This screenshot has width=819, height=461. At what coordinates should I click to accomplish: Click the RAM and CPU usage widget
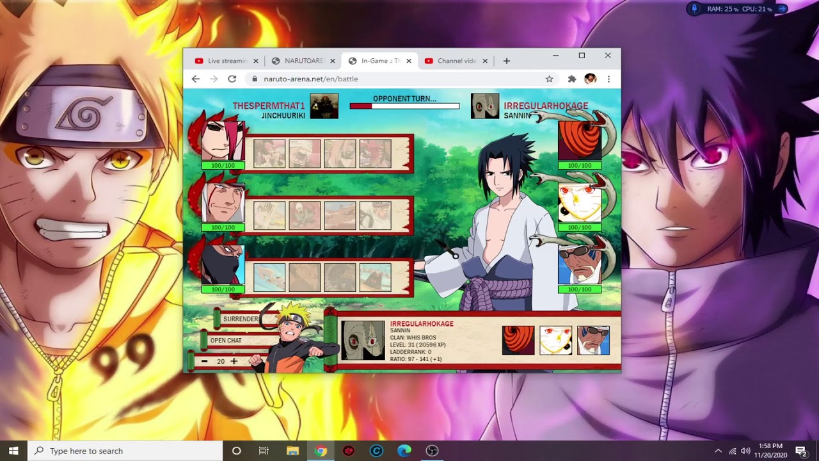738,9
